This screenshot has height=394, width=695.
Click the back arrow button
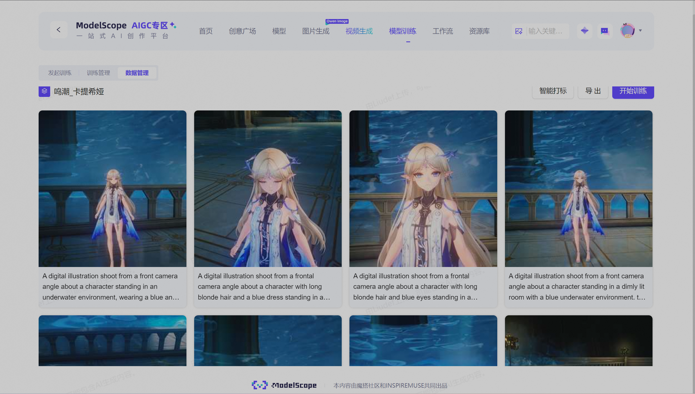[x=58, y=30]
